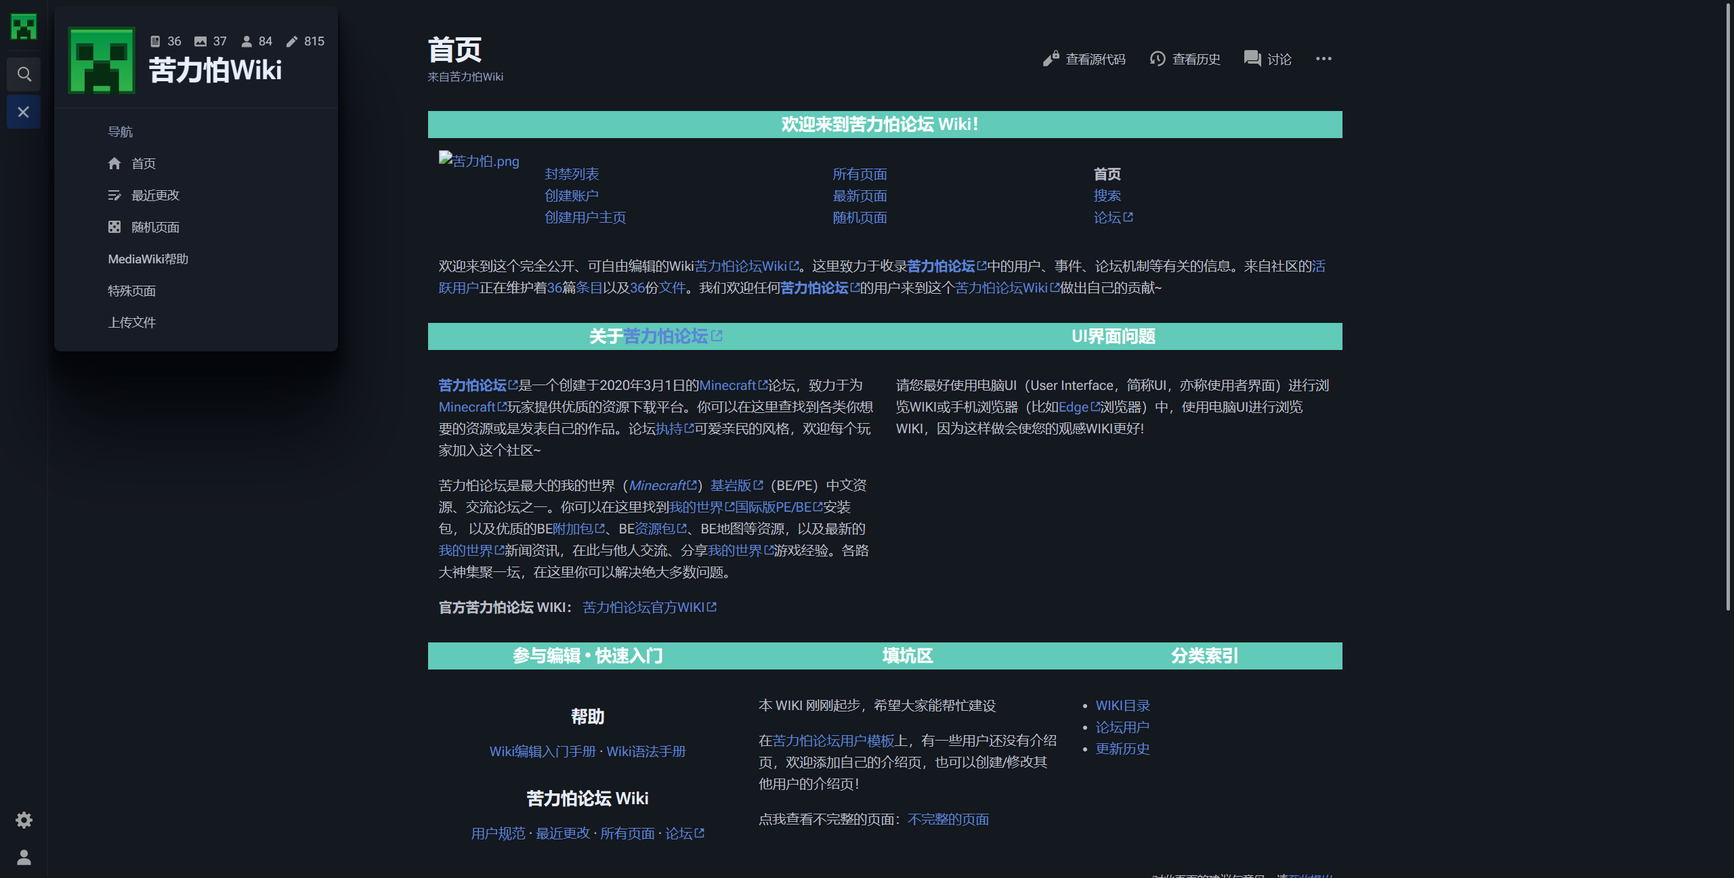Image resolution: width=1734 pixels, height=878 pixels.
Task: Open the settings gear icon
Action: click(24, 820)
